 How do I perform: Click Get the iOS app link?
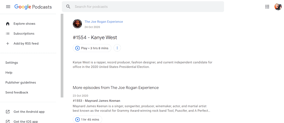click(26, 121)
